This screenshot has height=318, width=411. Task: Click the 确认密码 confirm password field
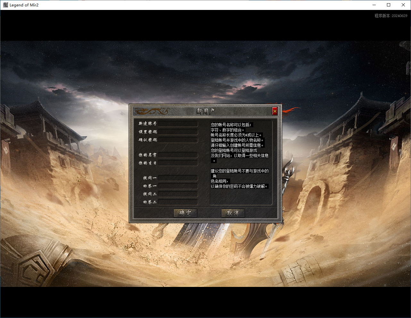pyautogui.click(x=178, y=140)
